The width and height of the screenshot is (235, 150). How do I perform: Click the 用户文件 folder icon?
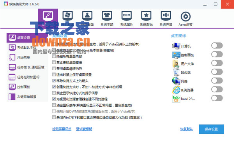point(176,64)
